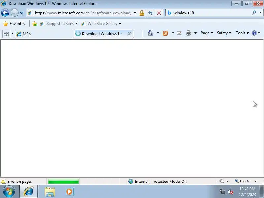This screenshot has height=198, width=264.
Task: Minimize the Internet Explorer window
Action: (236, 4)
